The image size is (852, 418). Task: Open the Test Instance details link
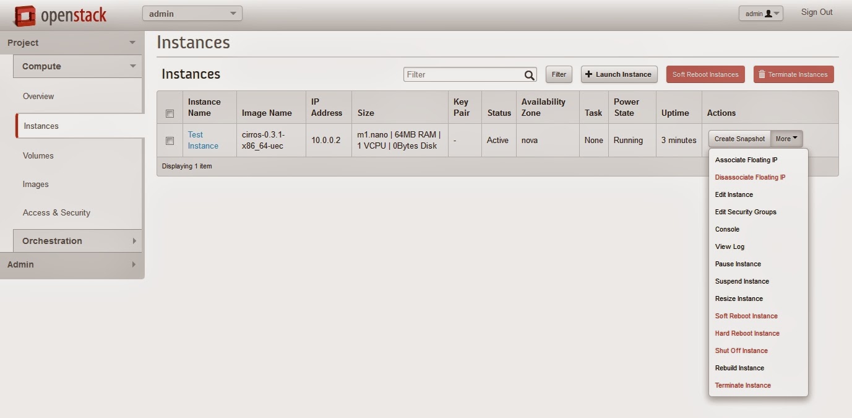click(202, 140)
